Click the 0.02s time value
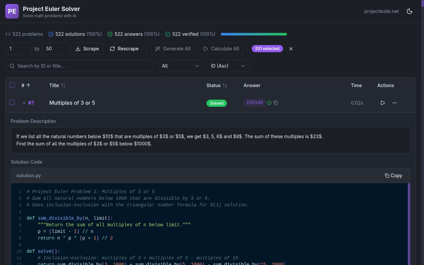This screenshot has height=265, width=424. (x=357, y=103)
